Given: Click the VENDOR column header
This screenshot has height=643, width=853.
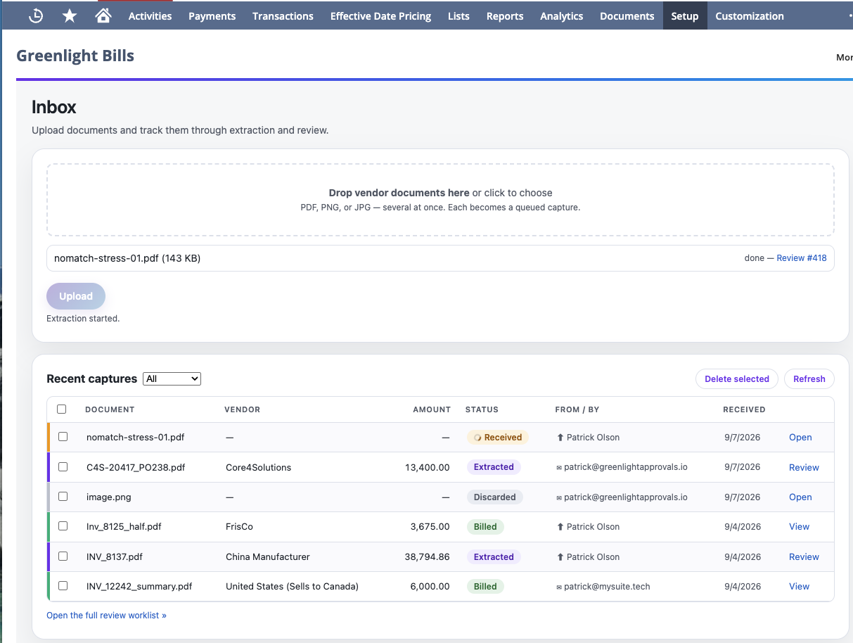Looking at the screenshot, I should pos(242,409).
